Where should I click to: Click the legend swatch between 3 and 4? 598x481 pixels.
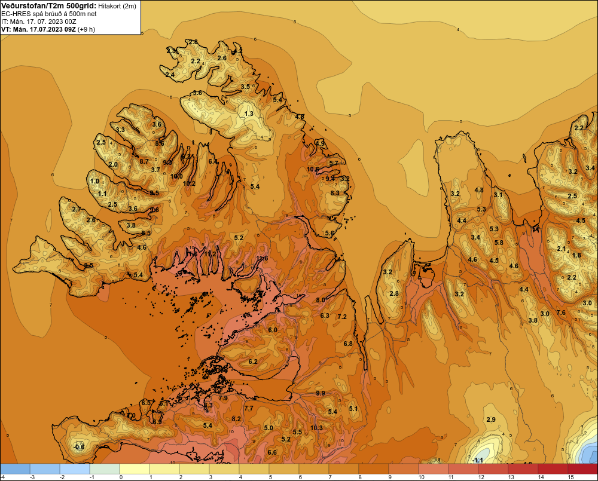coord(224,469)
